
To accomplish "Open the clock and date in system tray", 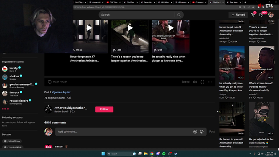I will click(270, 154).
